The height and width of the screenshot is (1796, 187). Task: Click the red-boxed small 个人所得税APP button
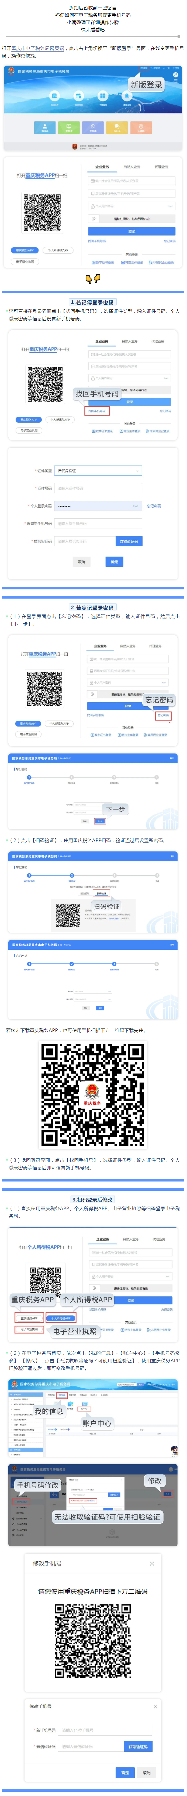(61, 1318)
